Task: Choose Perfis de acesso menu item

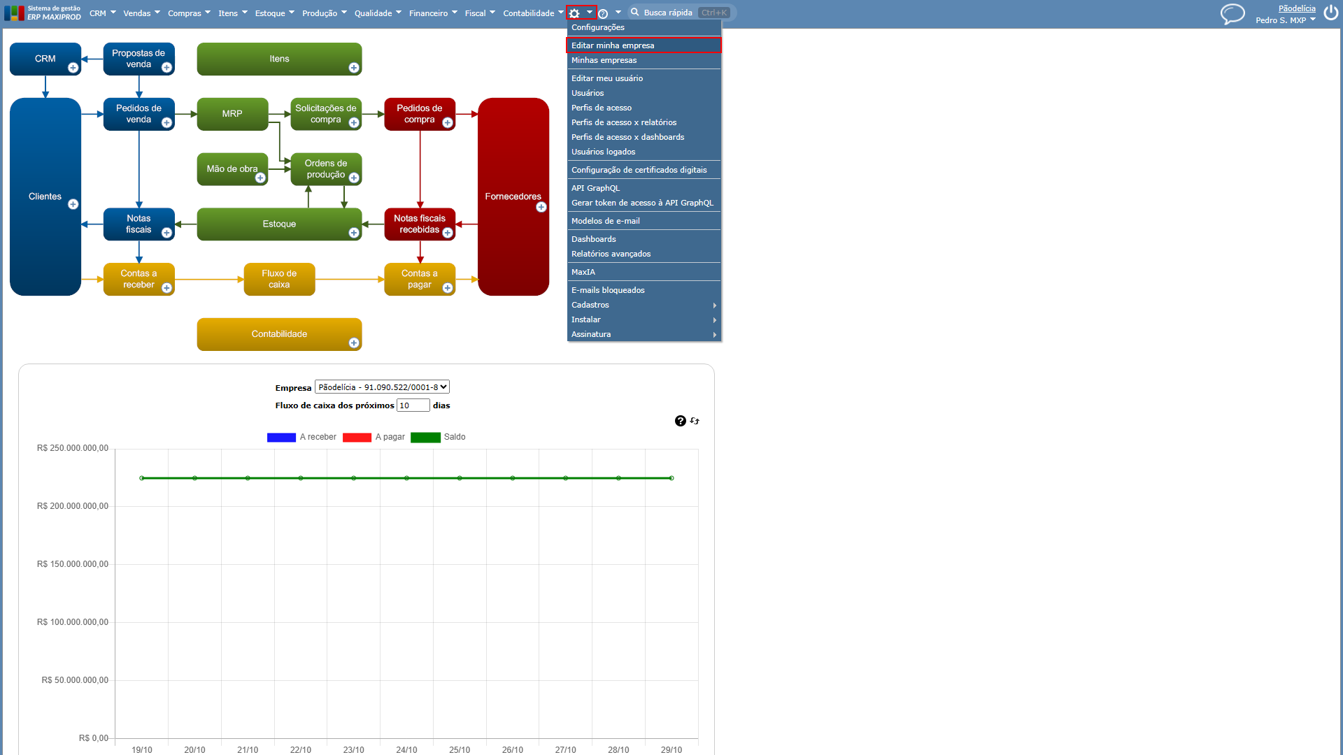Action: click(x=644, y=108)
